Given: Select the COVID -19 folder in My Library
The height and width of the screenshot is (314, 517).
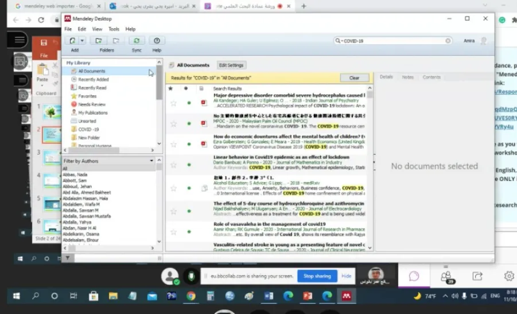Looking at the screenshot, I should 88,129.
